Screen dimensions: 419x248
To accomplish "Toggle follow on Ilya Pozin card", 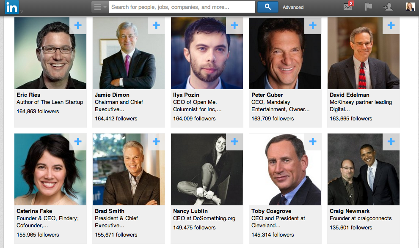I will click(x=234, y=26).
